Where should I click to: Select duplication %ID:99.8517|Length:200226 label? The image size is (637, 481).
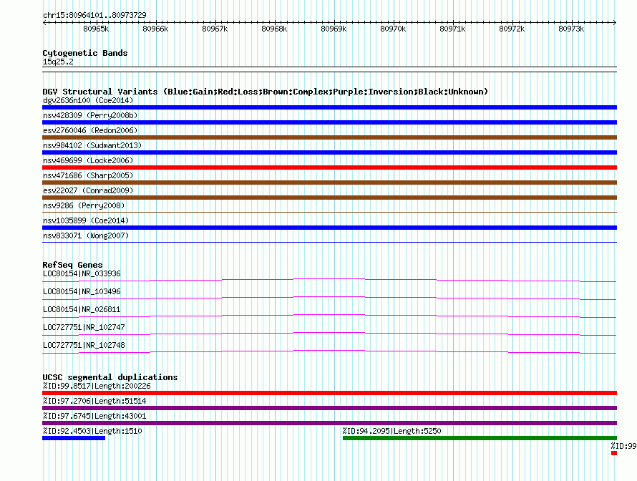97,386
